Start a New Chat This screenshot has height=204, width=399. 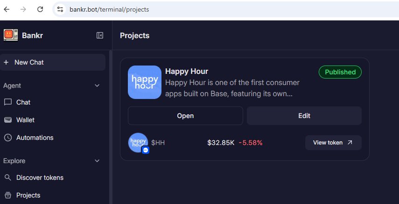point(53,62)
